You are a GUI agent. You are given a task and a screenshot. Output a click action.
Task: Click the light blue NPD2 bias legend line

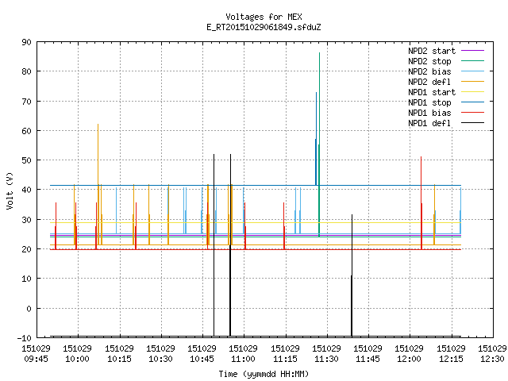click(x=472, y=71)
